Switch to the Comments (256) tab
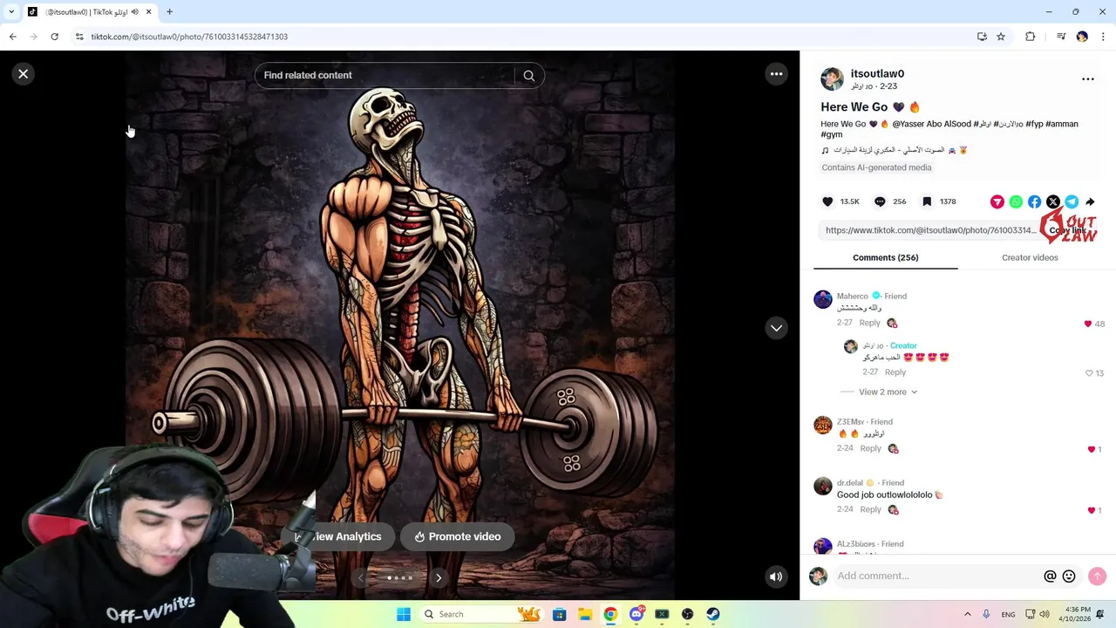Image resolution: width=1116 pixels, height=628 pixels. point(885,257)
